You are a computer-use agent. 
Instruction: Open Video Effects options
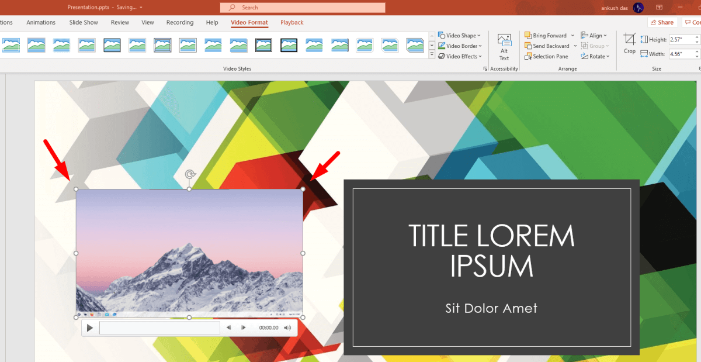click(460, 56)
